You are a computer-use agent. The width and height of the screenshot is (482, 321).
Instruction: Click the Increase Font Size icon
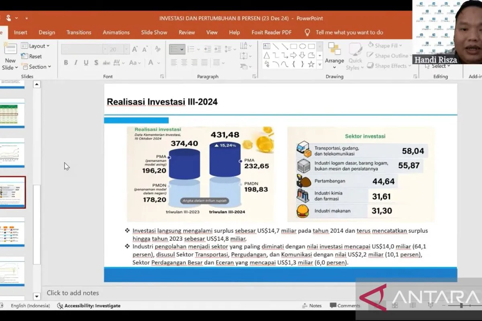135,49
